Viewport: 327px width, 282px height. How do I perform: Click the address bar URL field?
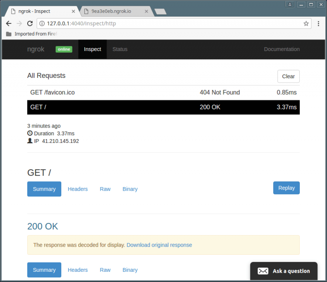coord(174,23)
